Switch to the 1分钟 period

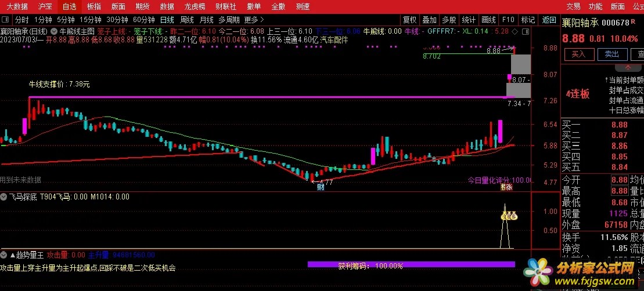pos(43,20)
